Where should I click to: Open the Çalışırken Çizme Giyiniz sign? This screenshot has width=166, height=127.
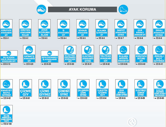[x=83, y=88]
